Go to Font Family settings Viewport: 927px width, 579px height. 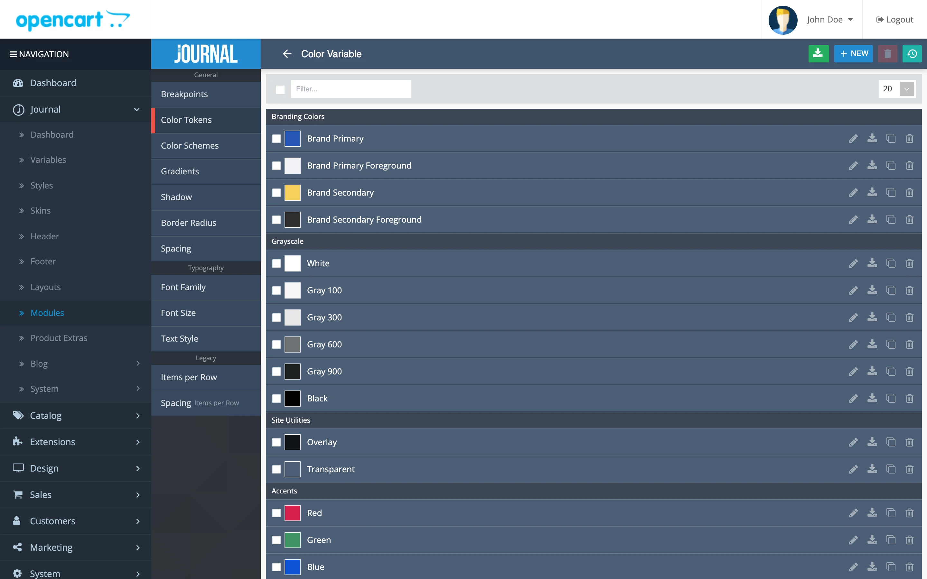click(206, 287)
